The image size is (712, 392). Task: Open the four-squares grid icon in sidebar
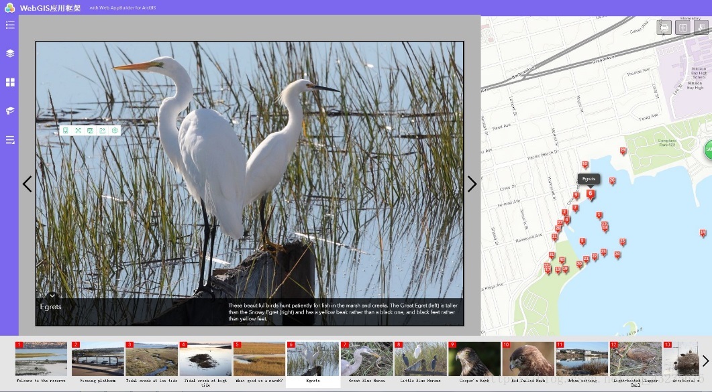coord(10,82)
